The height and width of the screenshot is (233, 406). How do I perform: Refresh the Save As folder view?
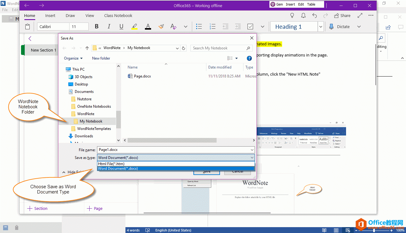click(184, 48)
